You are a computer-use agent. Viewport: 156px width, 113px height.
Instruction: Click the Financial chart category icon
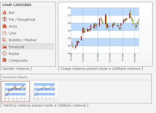(x=5, y=46)
